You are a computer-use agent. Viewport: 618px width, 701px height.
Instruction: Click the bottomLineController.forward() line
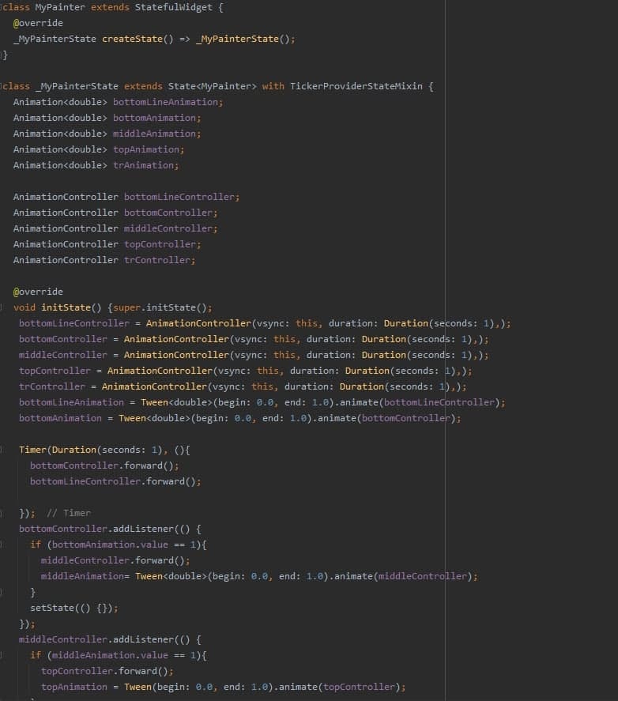[115, 481]
